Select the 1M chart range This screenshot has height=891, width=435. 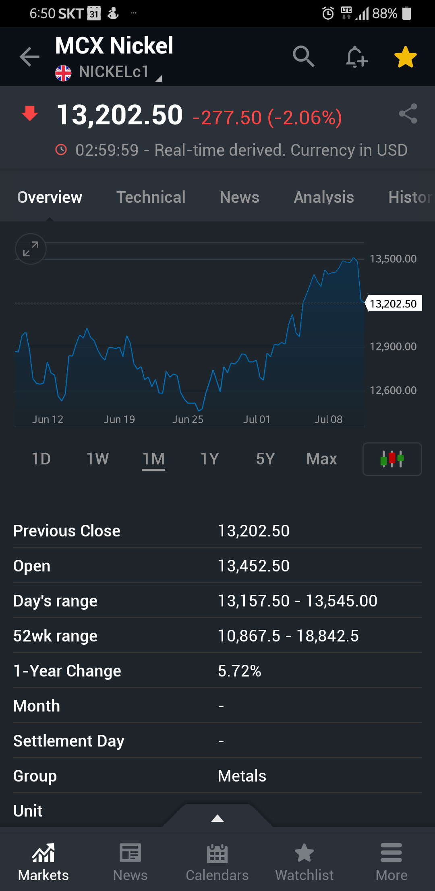coord(153,459)
